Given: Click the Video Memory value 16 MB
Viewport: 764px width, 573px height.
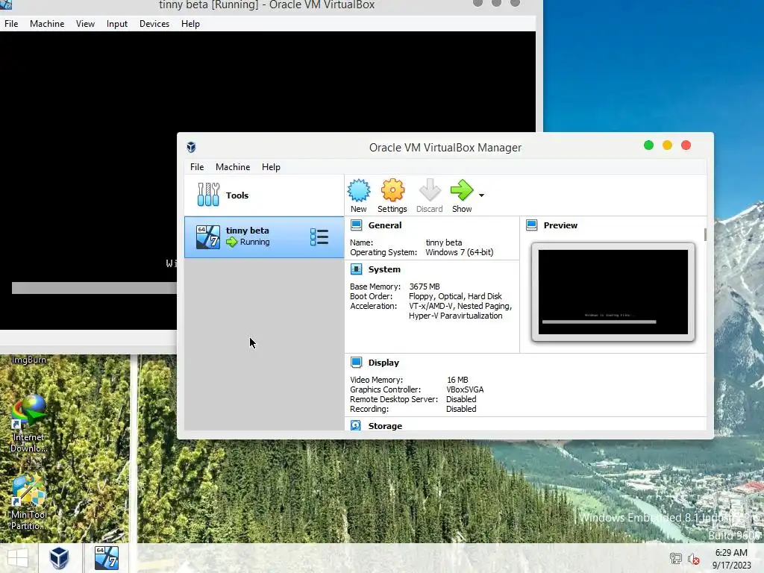Looking at the screenshot, I should [x=457, y=380].
